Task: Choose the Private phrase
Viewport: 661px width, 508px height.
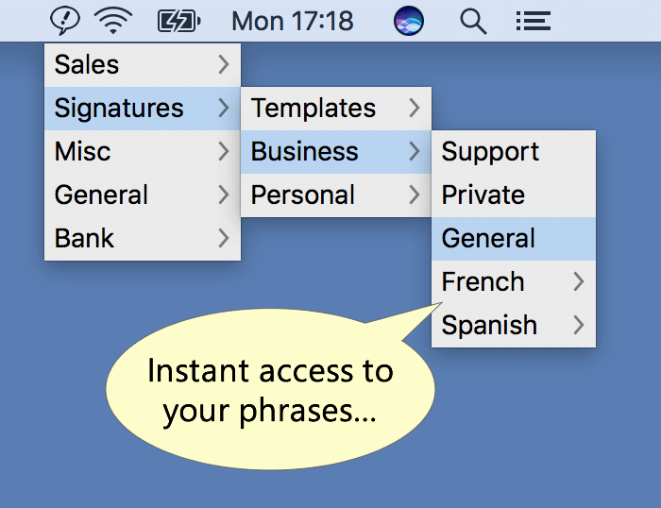Action: coord(514,195)
